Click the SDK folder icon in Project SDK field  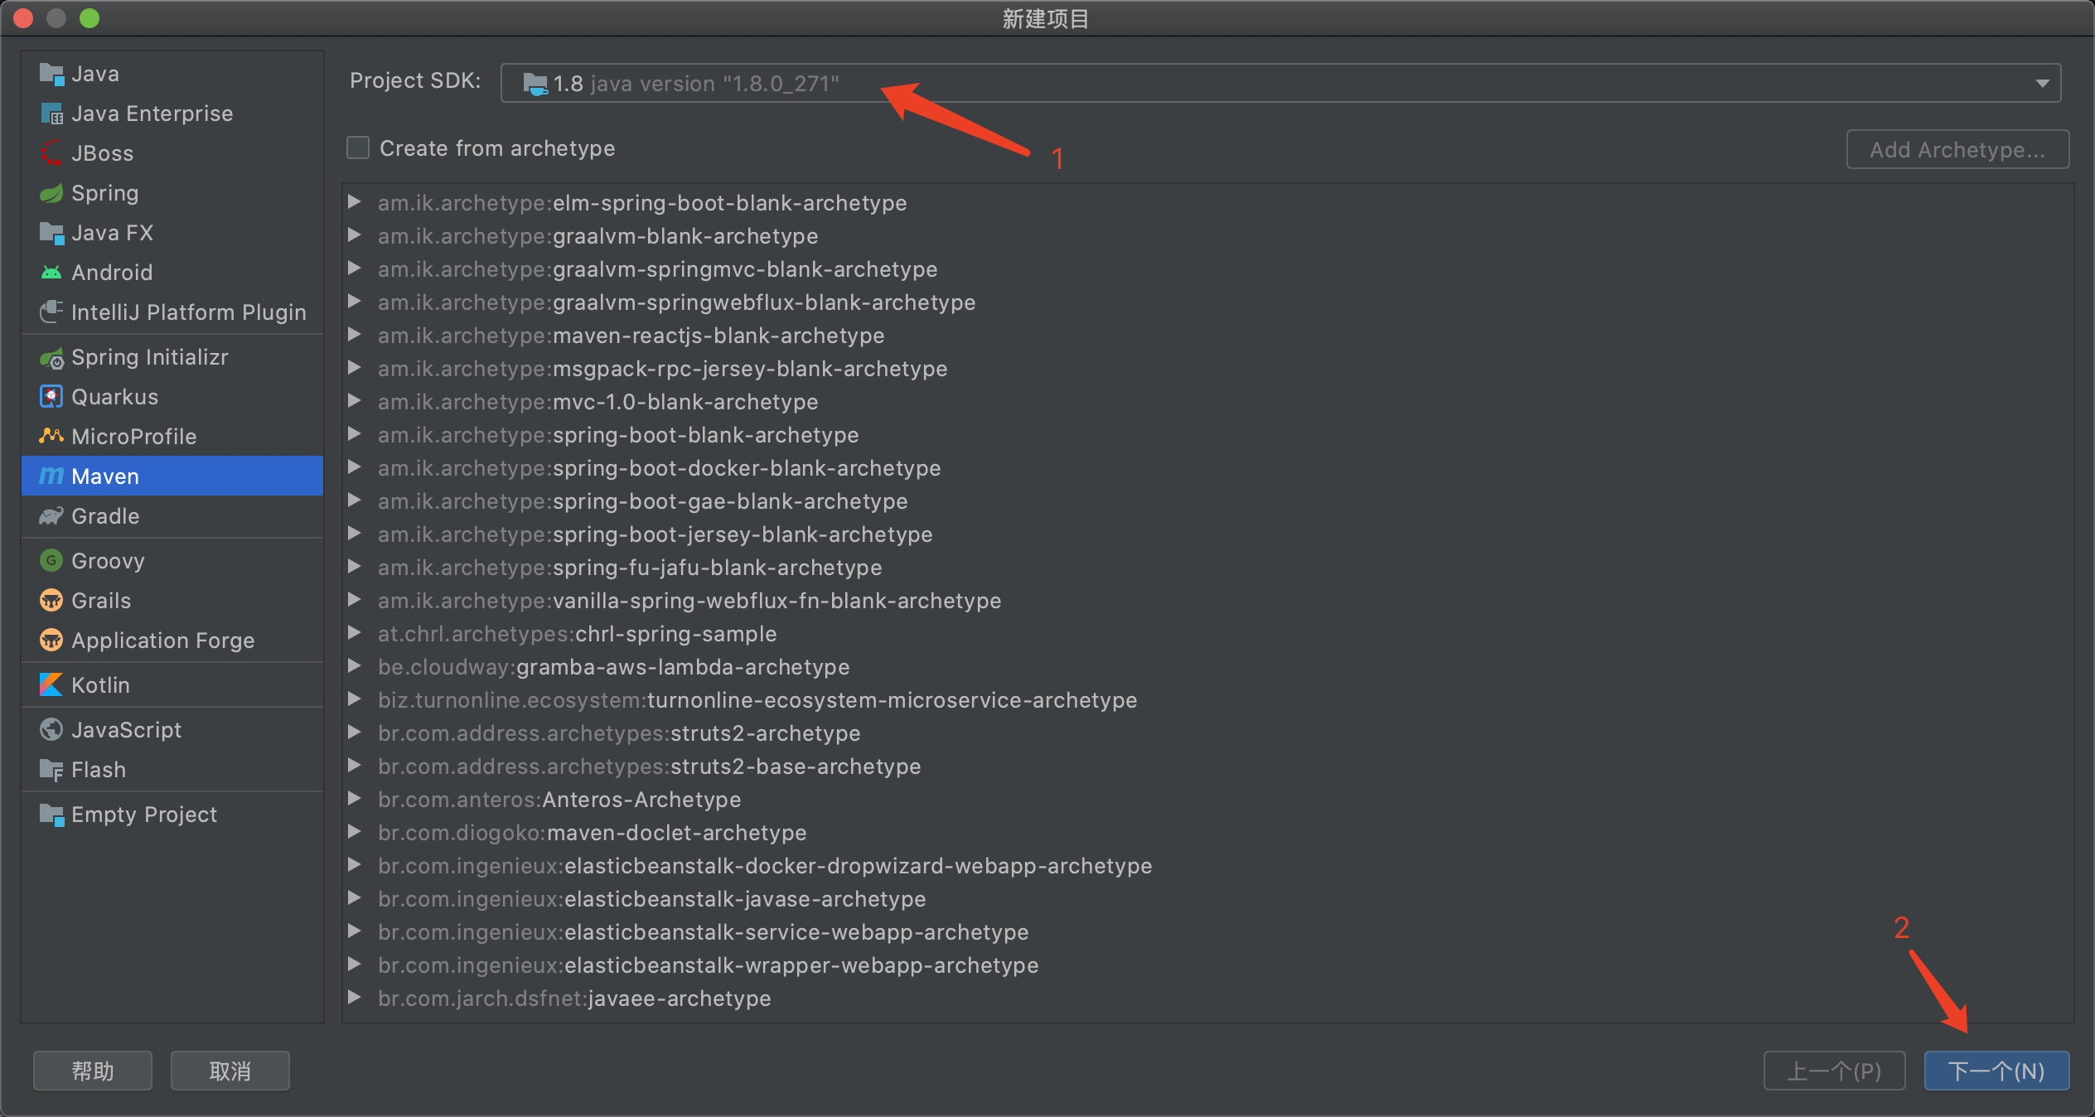tap(535, 84)
